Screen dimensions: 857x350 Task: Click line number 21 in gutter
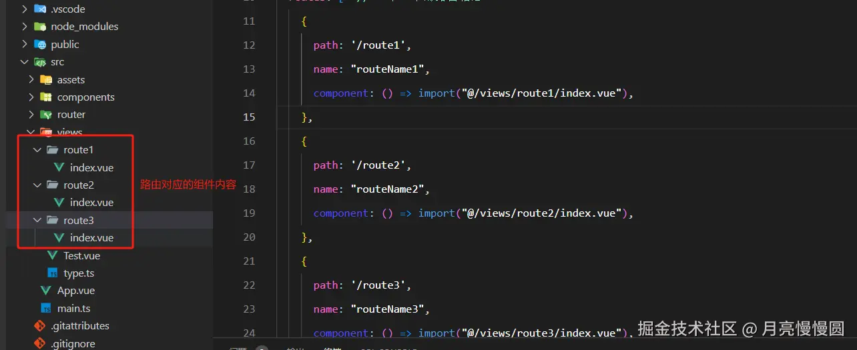(250, 261)
